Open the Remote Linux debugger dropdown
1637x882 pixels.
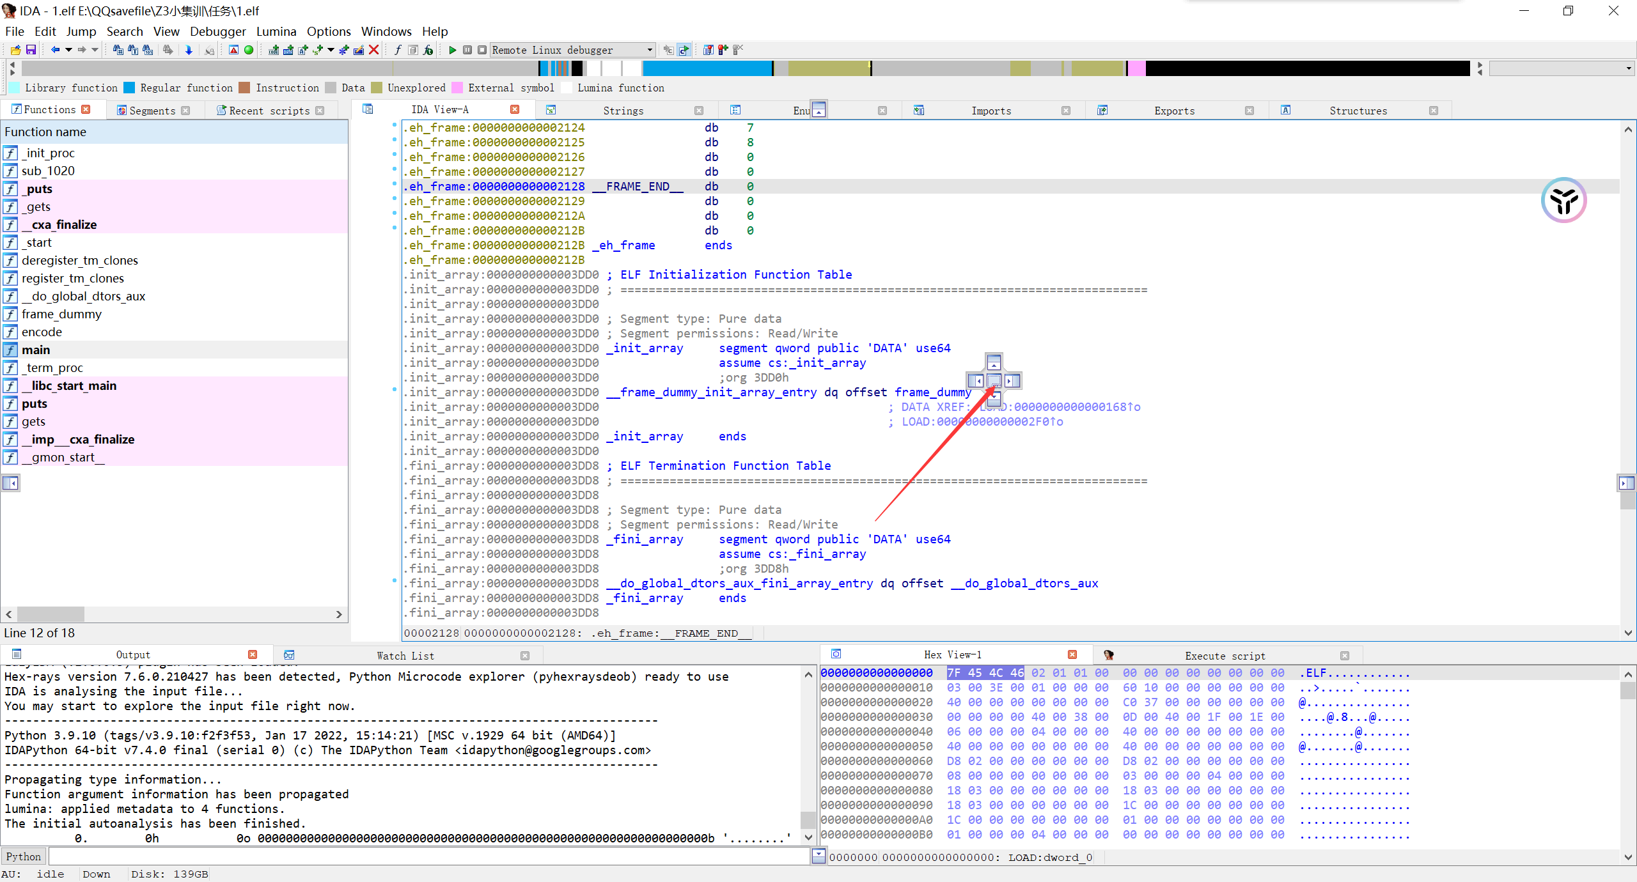coord(650,50)
